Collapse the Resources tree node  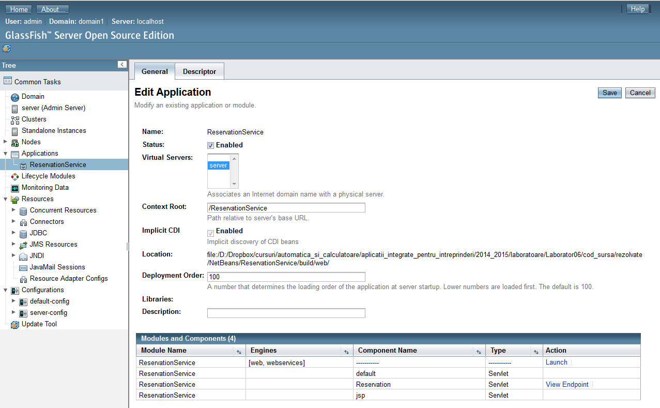5,199
